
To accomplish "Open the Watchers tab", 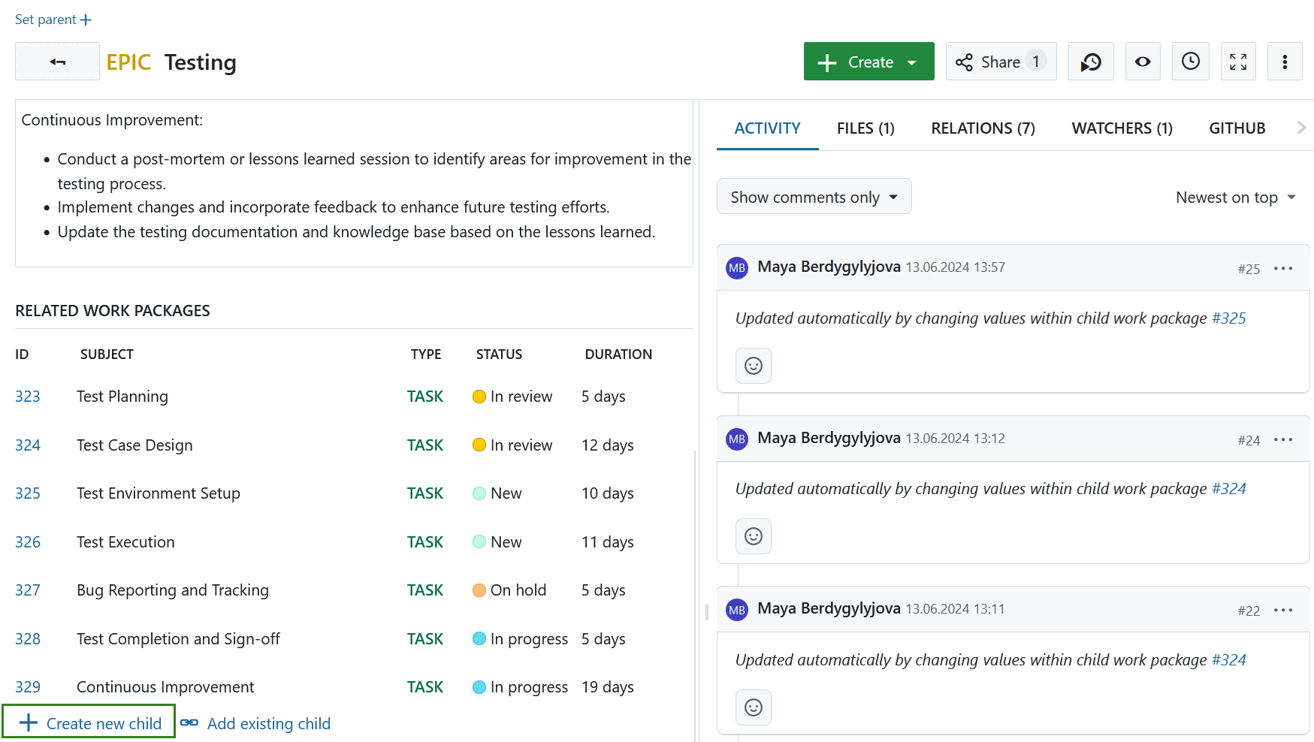I will (x=1122, y=128).
